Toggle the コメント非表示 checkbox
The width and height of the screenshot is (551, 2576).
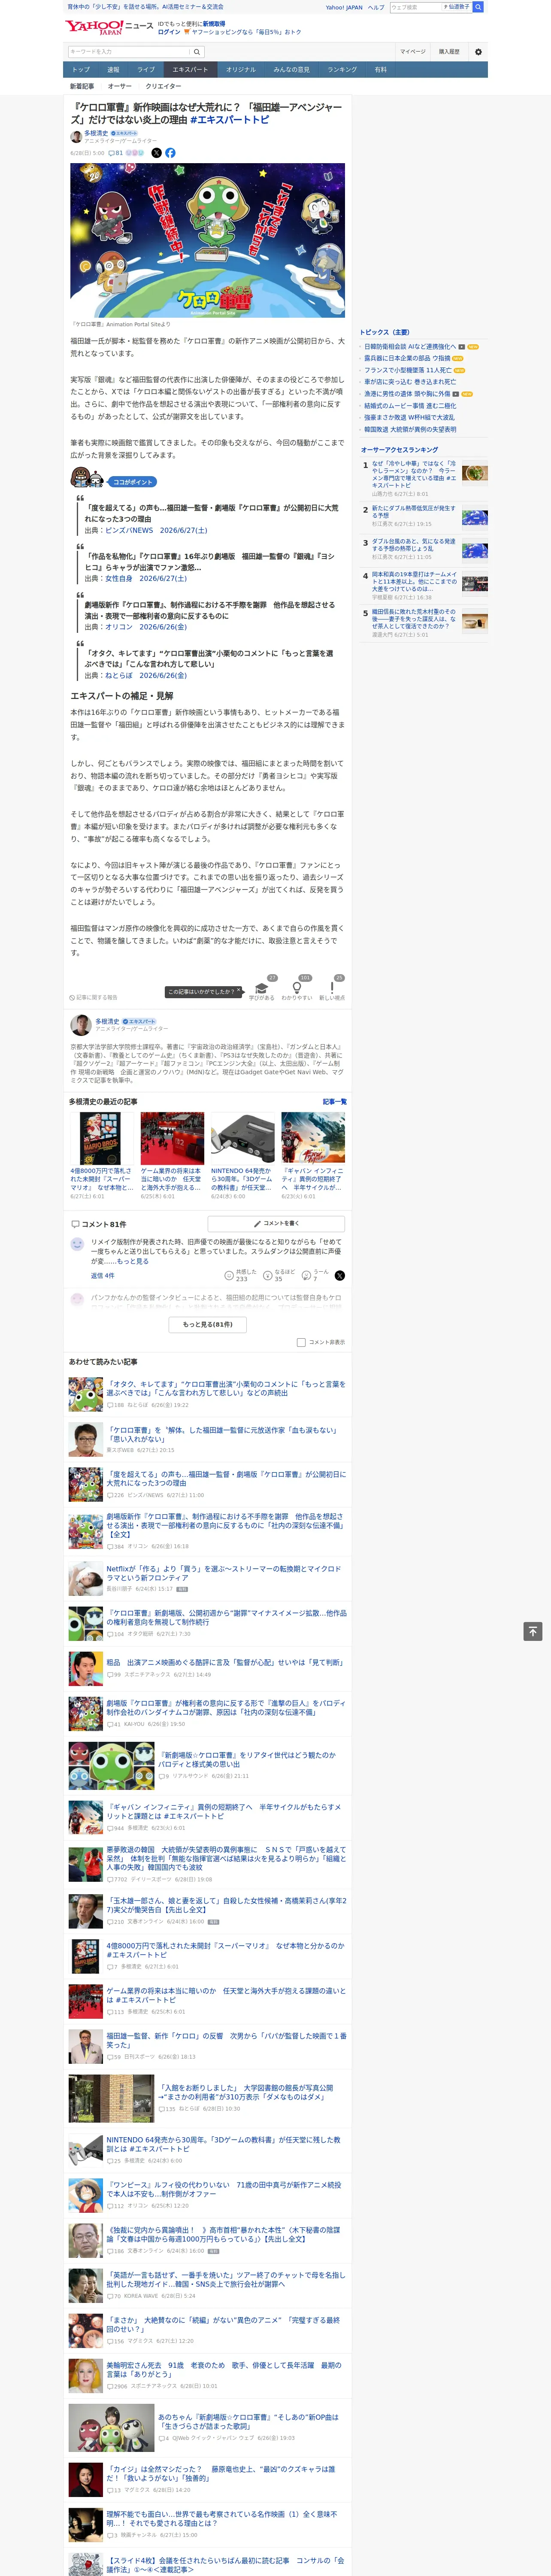[301, 1342]
